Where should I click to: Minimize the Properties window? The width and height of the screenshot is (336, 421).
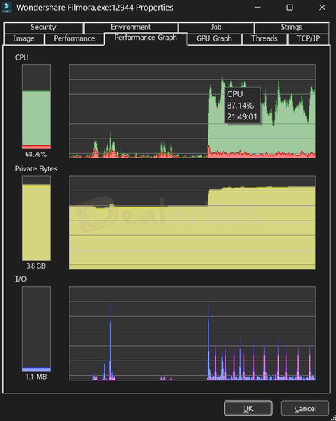click(x=258, y=8)
